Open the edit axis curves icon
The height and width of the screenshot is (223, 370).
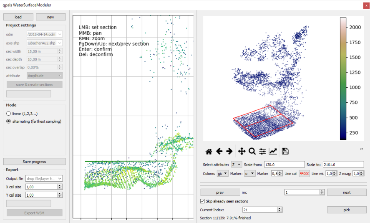click(x=273, y=151)
